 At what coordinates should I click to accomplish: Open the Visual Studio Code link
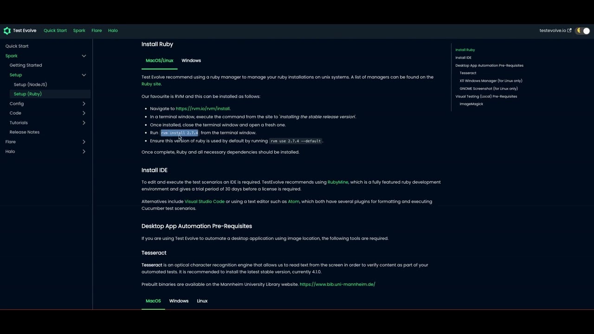[x=205, y=202]
